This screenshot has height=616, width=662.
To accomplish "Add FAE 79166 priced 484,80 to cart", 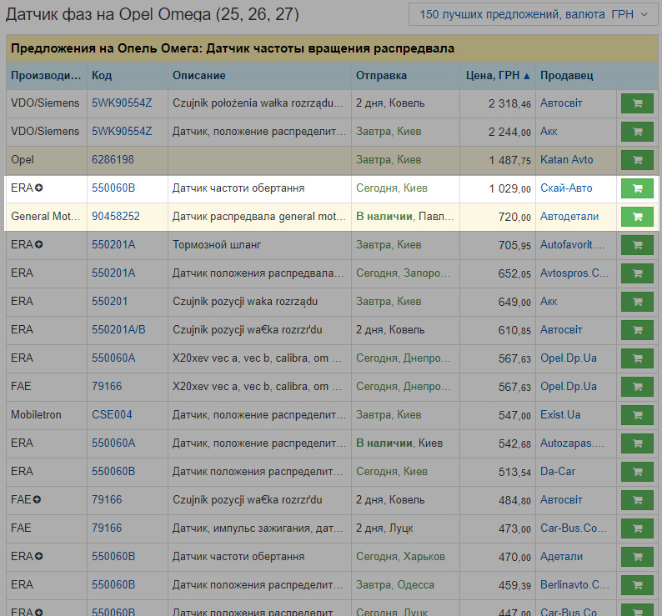I will tap(637, 499).
